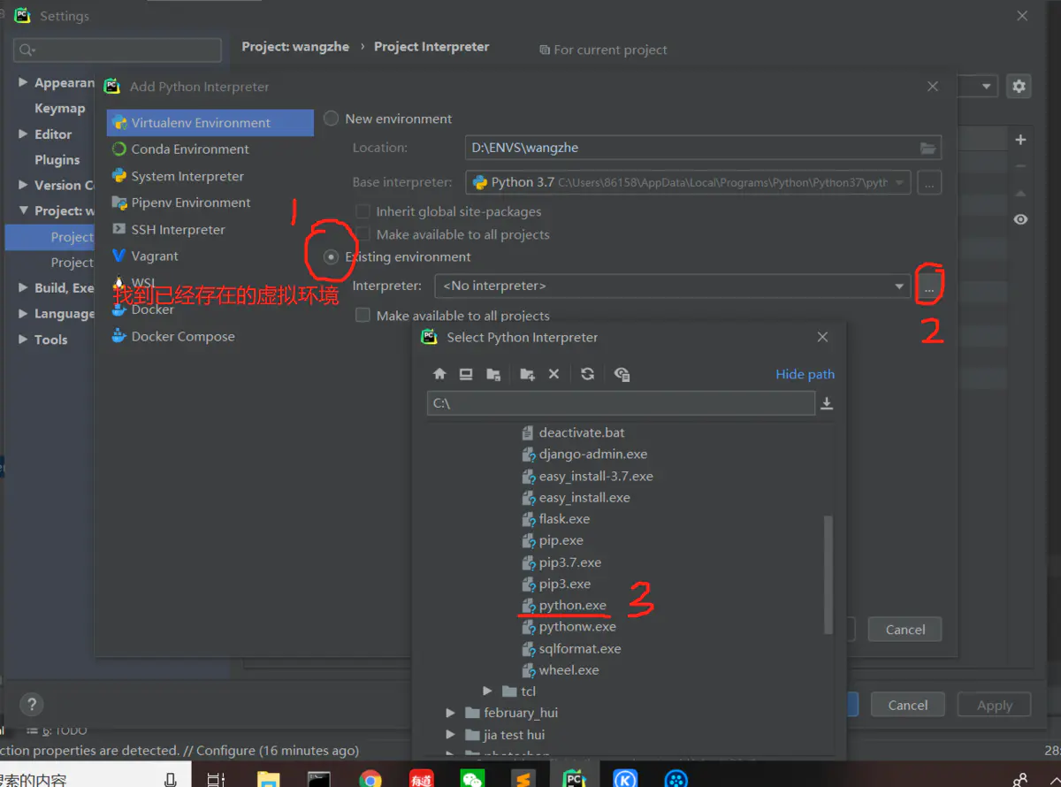Viewport: 1061px width, 787px height.
Task: Check Make available to all projects under Interpreter
Action: [362, 315]
